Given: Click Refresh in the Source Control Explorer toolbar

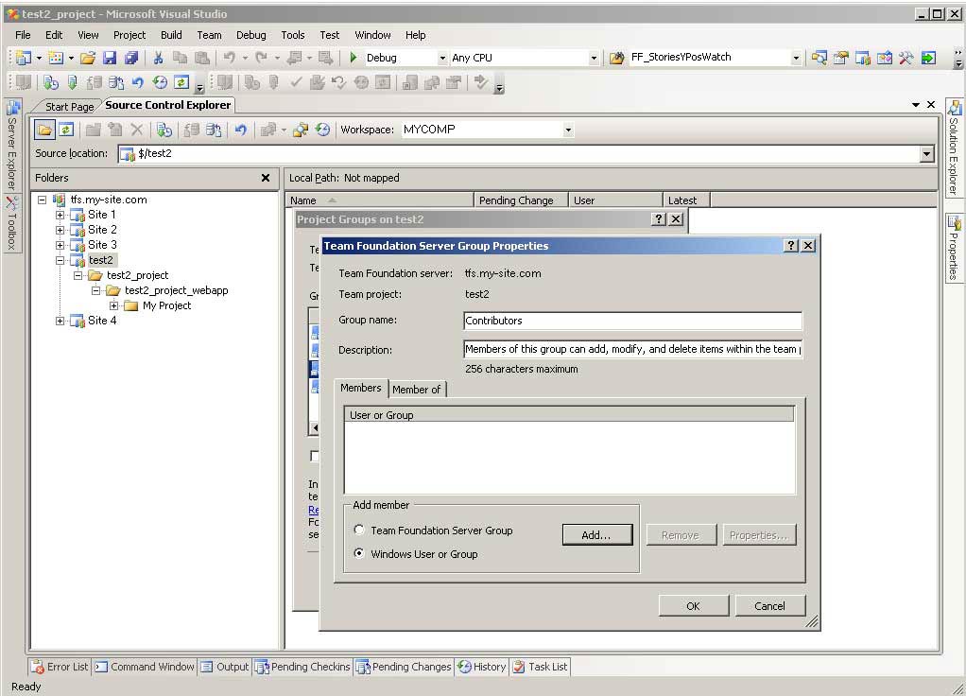Looking at the screenshot, I should (66, 130).
